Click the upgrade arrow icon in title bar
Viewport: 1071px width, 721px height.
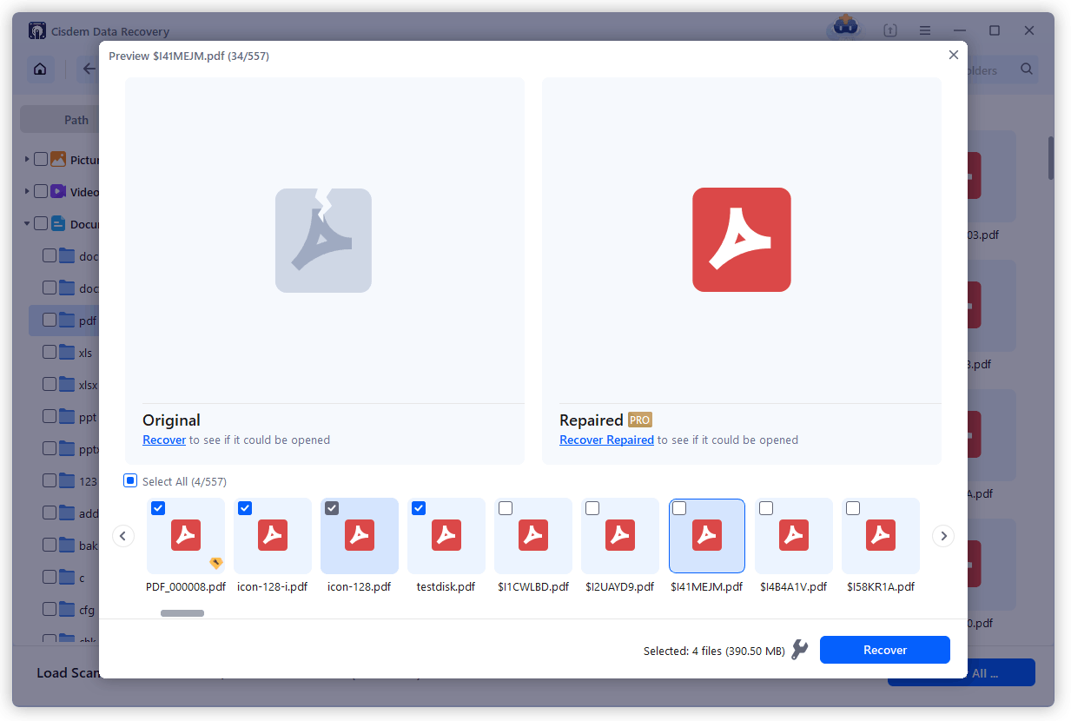[x=889, y=30]
